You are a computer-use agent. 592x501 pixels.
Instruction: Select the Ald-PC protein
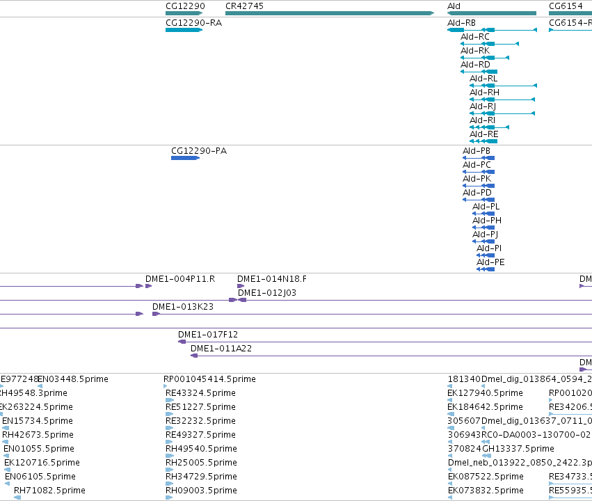click(x=479, y=172)
